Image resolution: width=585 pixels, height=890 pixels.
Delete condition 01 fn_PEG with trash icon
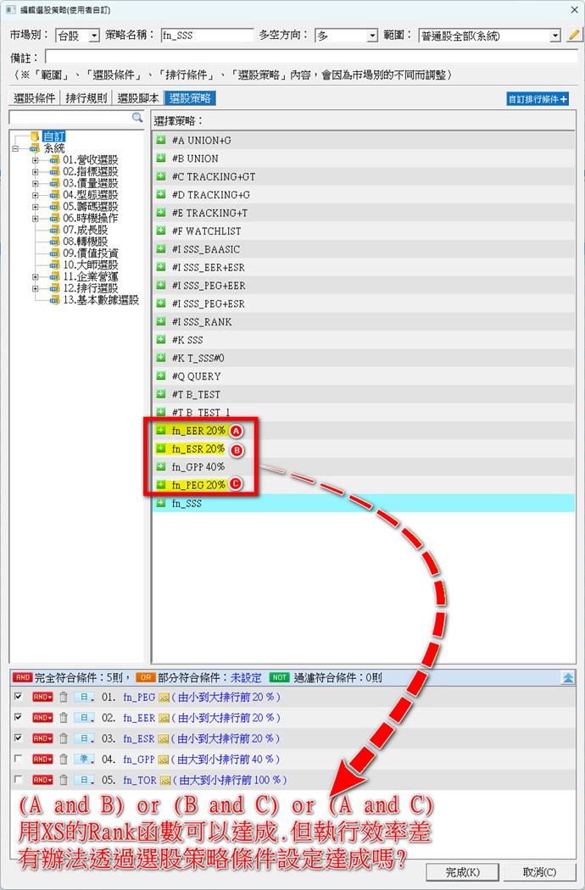click(x=63, y=697)
